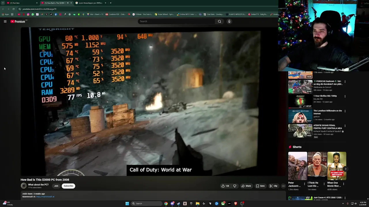The height and width of the screenshot is (207, 369).
Task: Open the Peter Jackson's short thumbnail
Action: tap(298, 166)
